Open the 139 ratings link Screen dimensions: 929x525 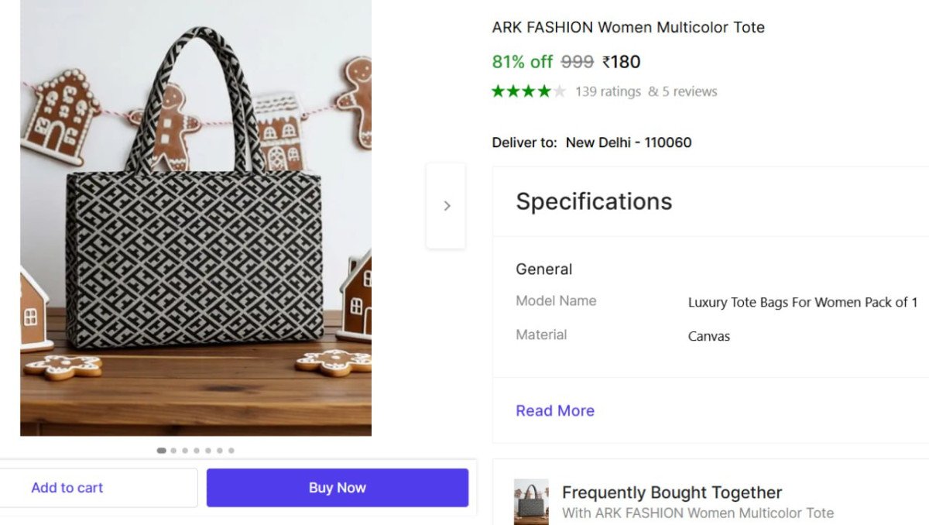pos(608,91)
